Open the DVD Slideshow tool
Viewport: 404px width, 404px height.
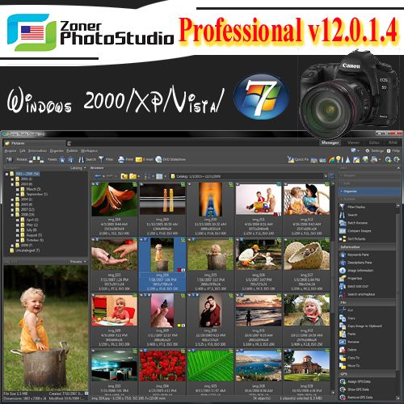[x=170, y=159]
